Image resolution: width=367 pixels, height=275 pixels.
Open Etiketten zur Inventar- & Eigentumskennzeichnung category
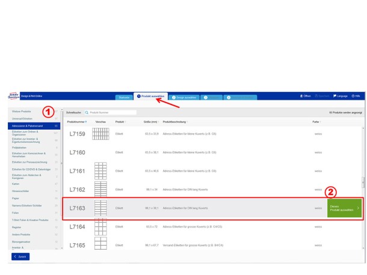pyautogui.click(x=34, y=141)
